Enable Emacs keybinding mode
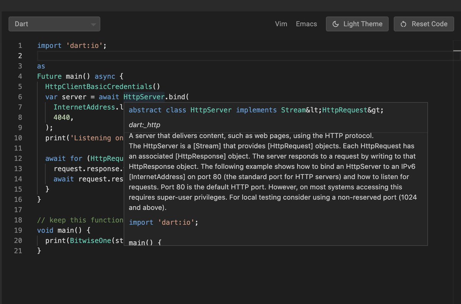This screenshot has width=461, height=304. click(x=306, y=24)
